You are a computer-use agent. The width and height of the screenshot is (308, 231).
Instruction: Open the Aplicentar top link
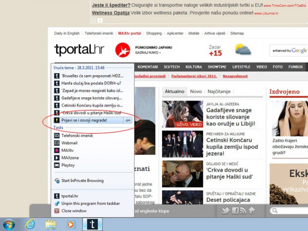tap(175, 33)
